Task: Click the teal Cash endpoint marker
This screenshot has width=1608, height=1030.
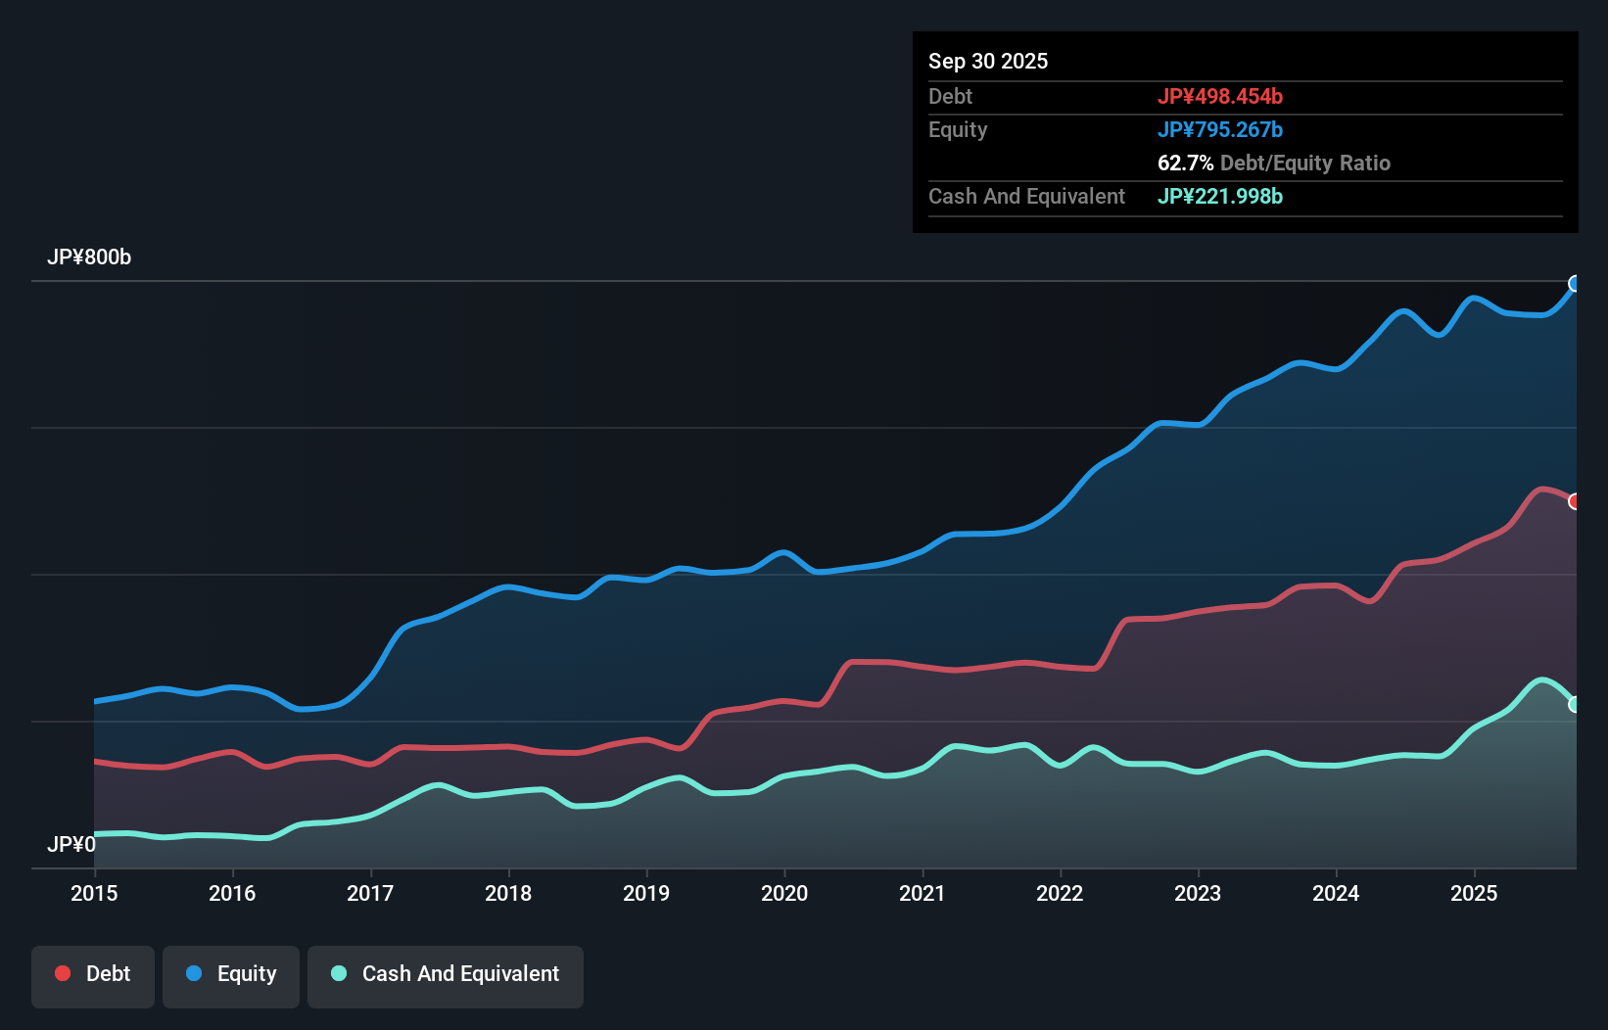Action: (1575, 704)
